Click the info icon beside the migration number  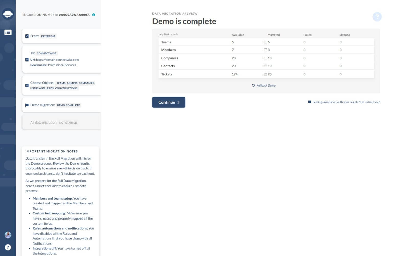pos(94,15)
